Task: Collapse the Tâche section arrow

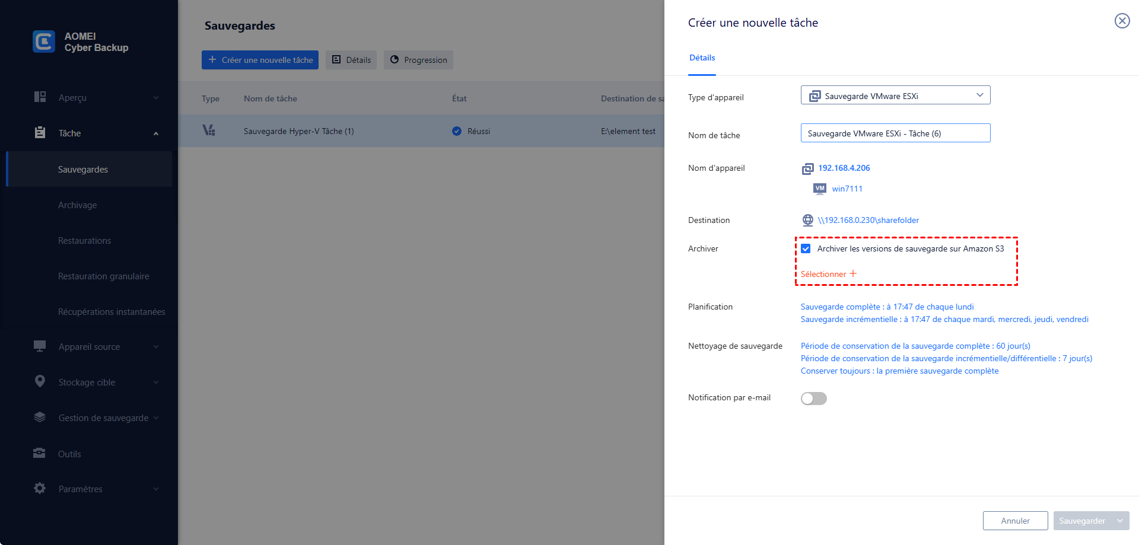Action: 156,133
